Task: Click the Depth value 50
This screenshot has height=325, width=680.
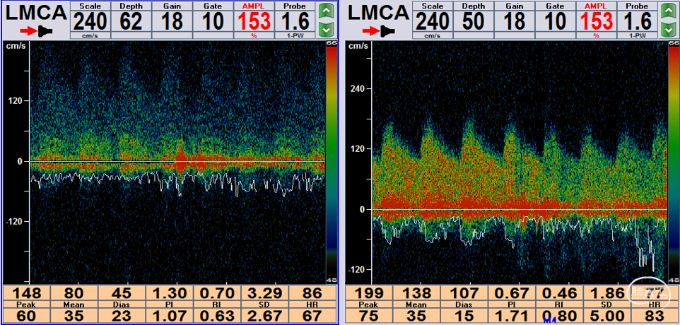Action: click(473, 21)
